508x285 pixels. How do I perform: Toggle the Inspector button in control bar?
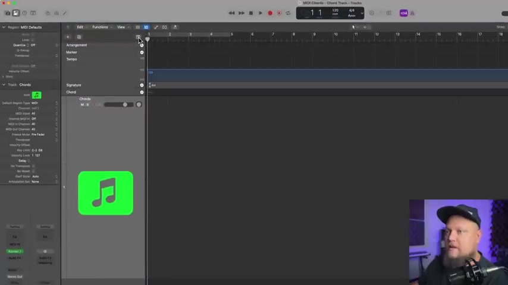tap(16, 13)
